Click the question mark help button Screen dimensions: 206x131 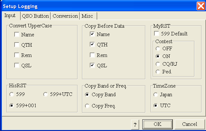coord(135,124)
